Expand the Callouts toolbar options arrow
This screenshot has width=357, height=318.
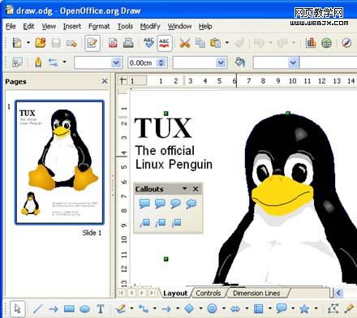[185, 188]
